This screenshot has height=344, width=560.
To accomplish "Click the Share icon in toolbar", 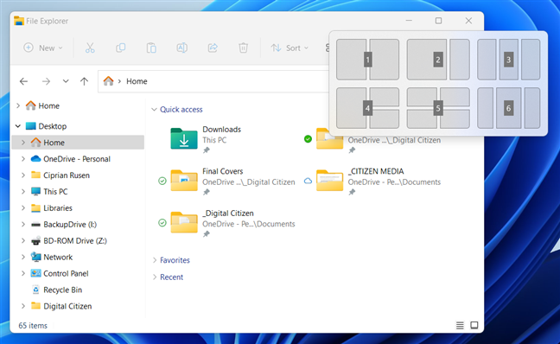I will click(x=213, y=48).
